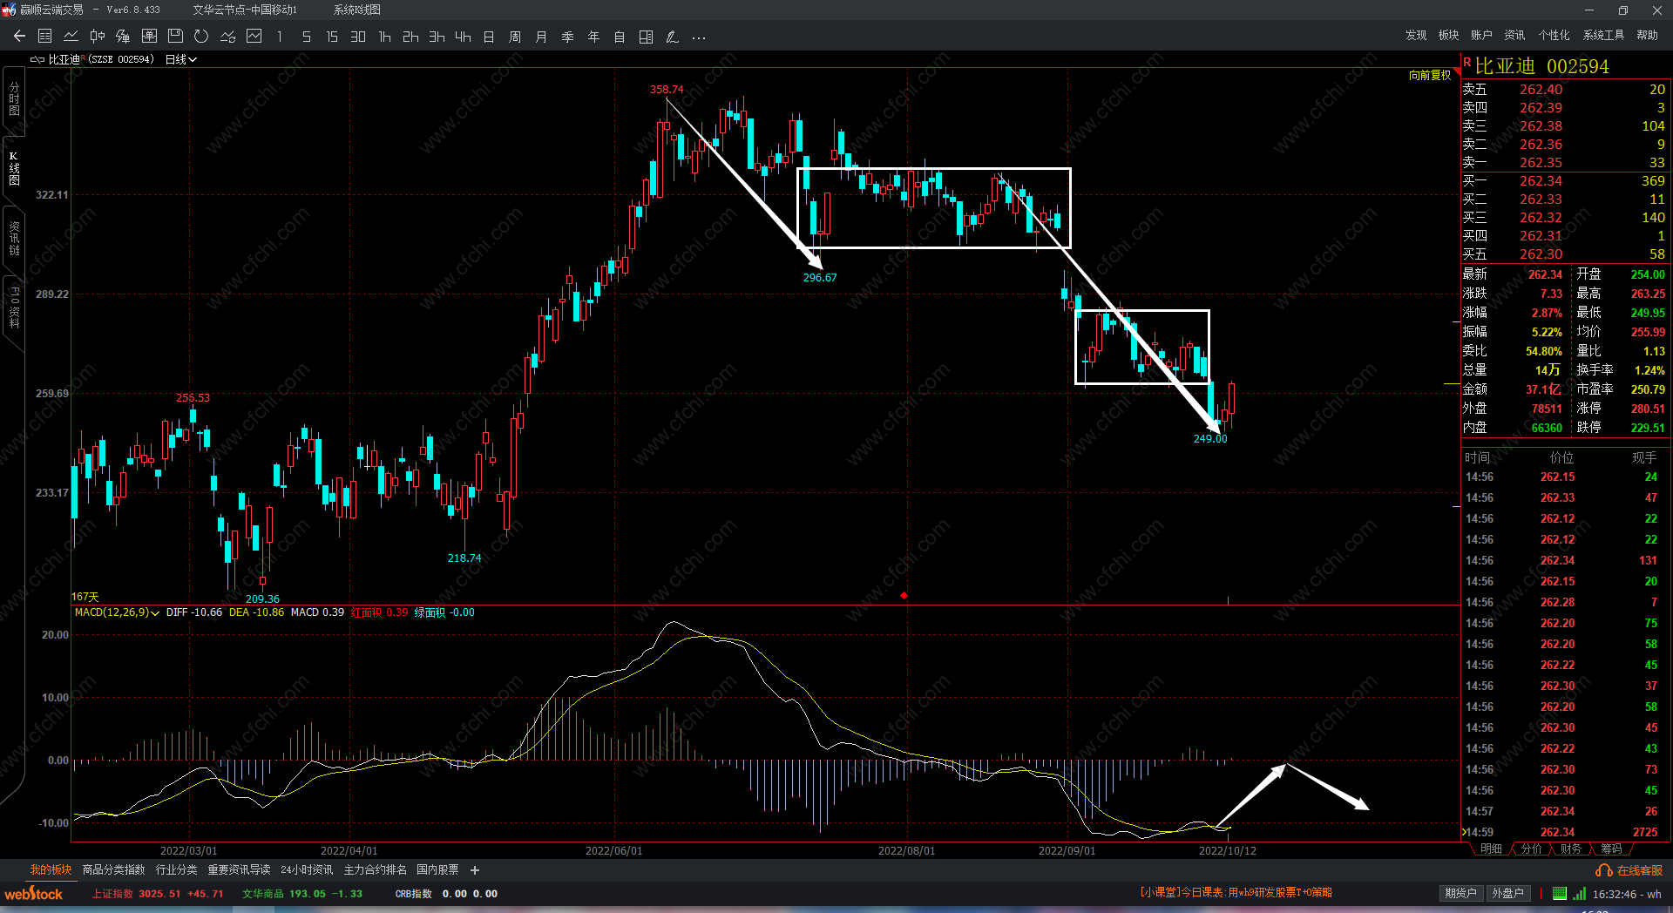Click the news panel icon in toolbar

(x=149, y=37)
